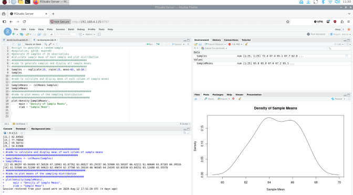The width and height of the screenshot is (353, 195).
Task: Open the Project (None) dropdown
Action: (x=340, y=34)
